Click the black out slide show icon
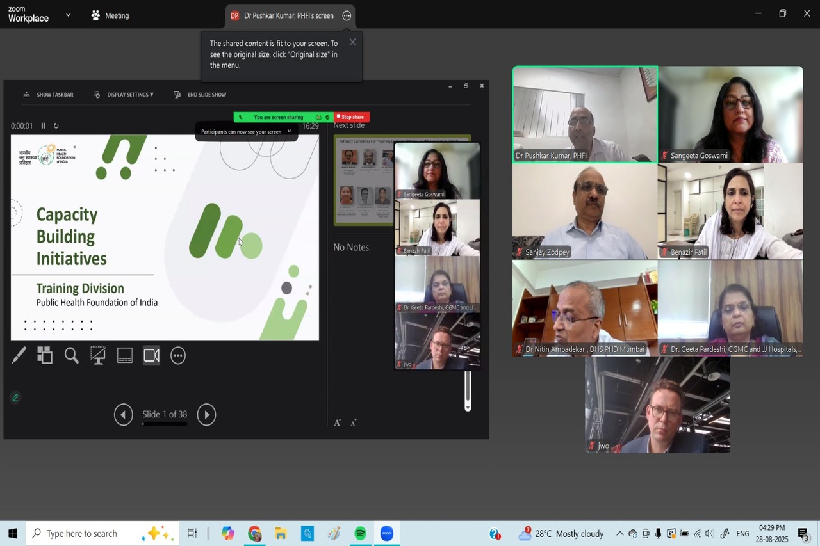820x546 pixels. pos(98,355)
